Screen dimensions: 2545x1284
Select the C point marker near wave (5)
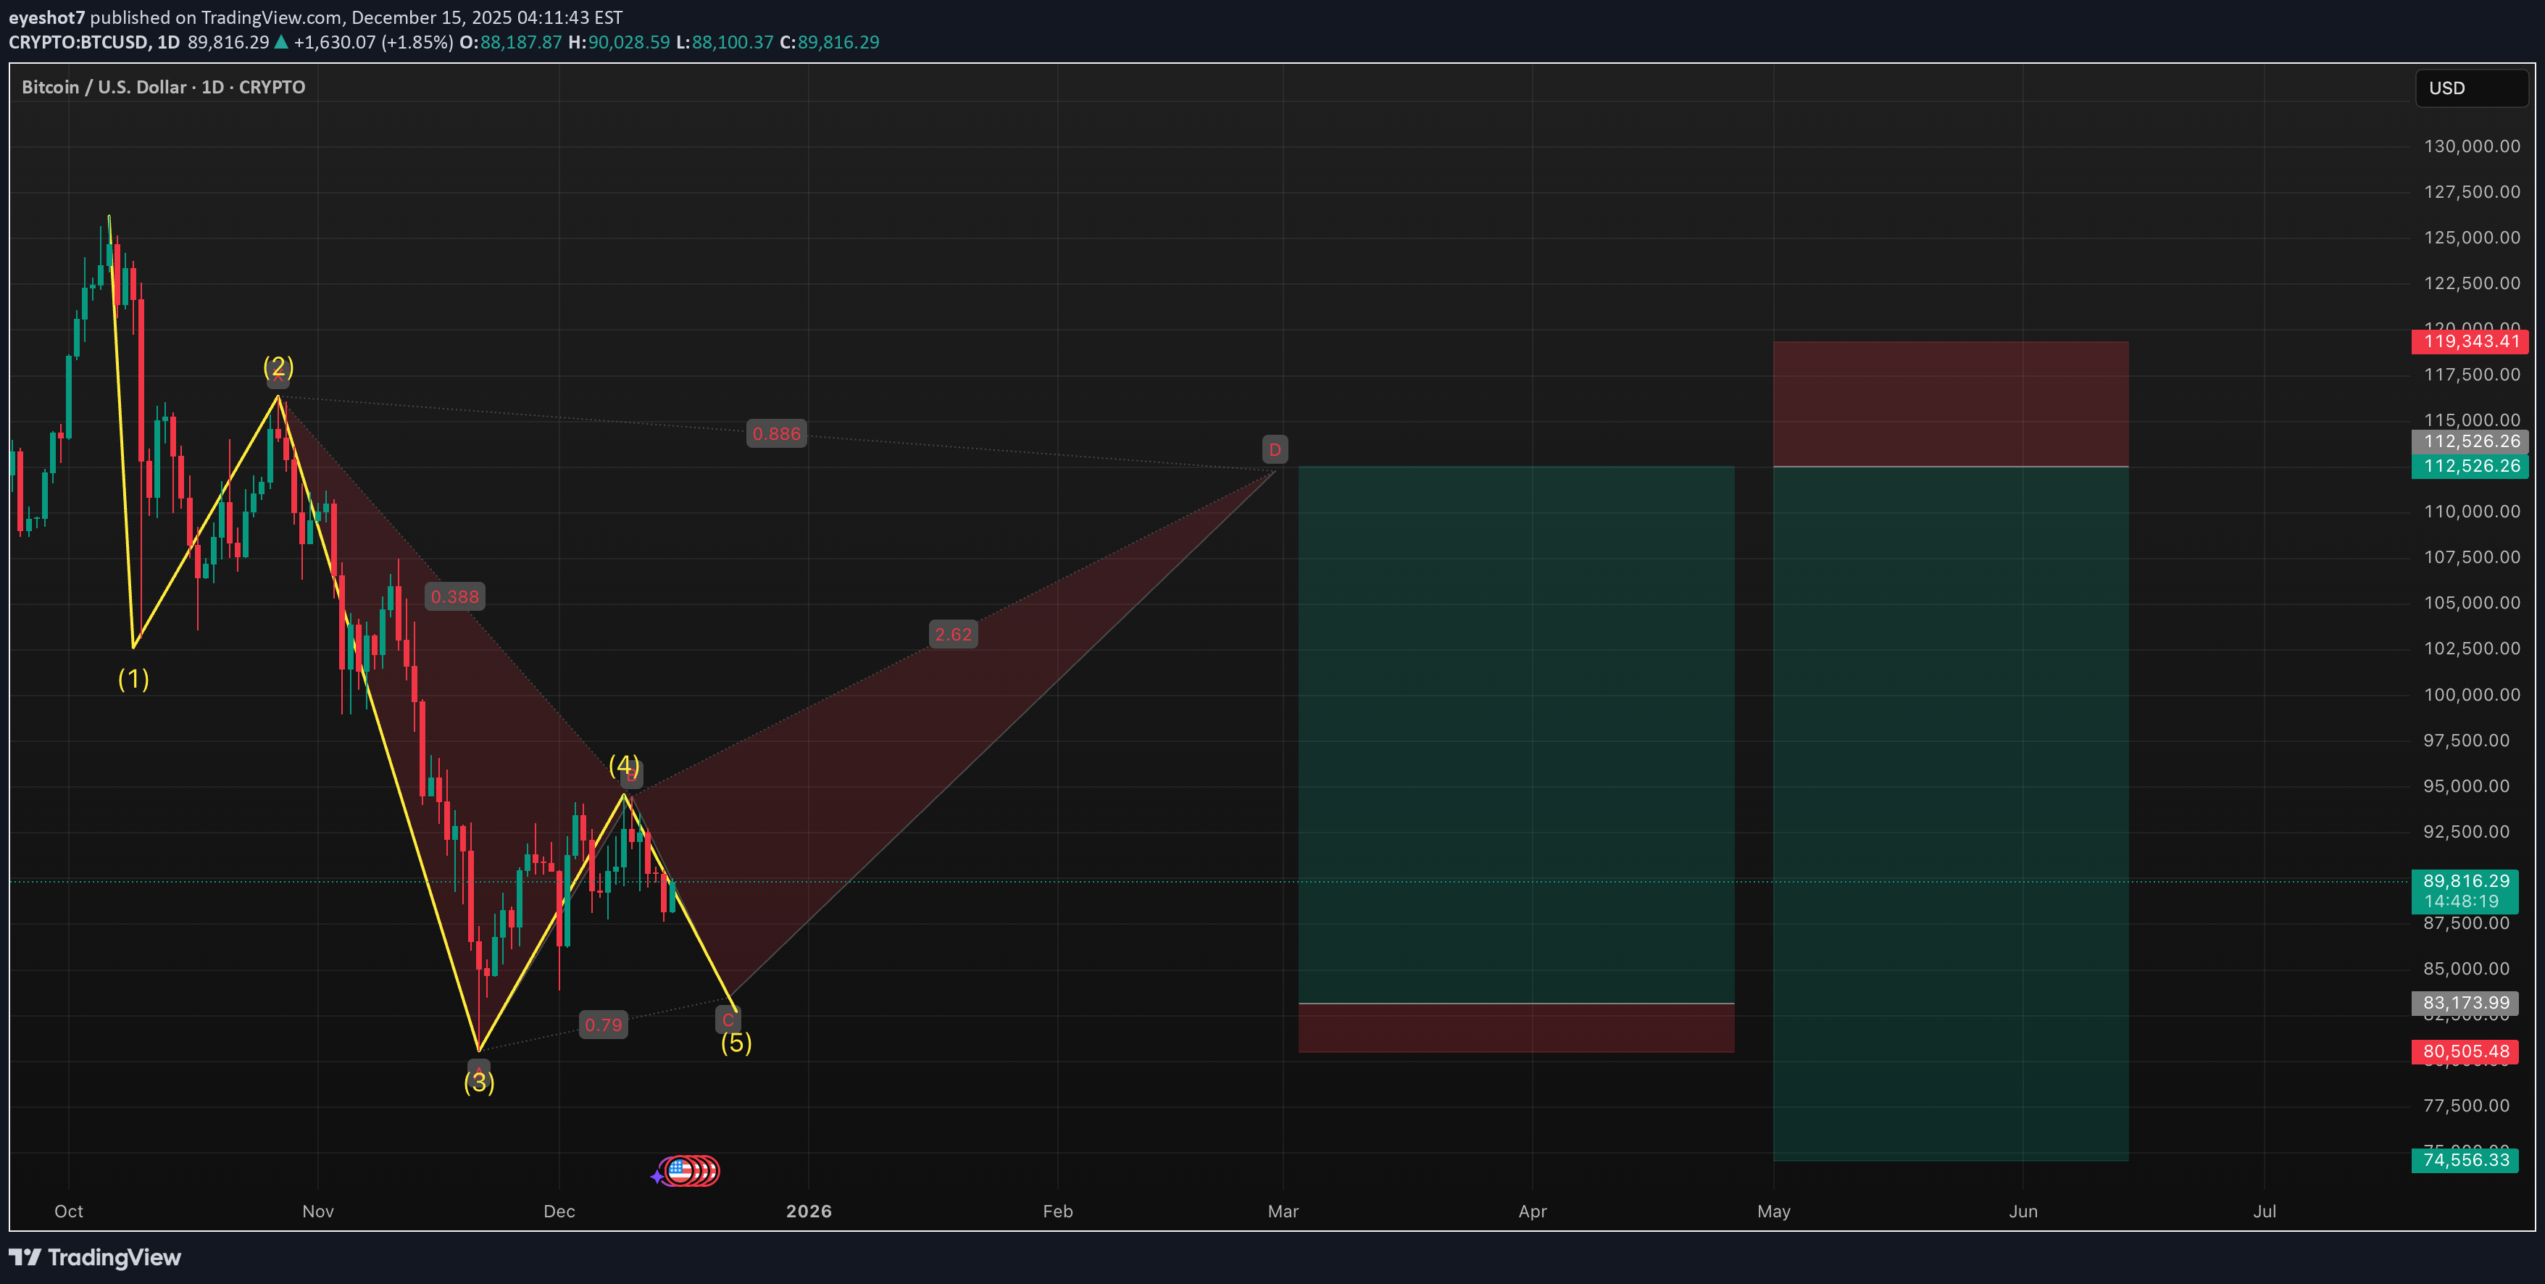pos(728,1020)
